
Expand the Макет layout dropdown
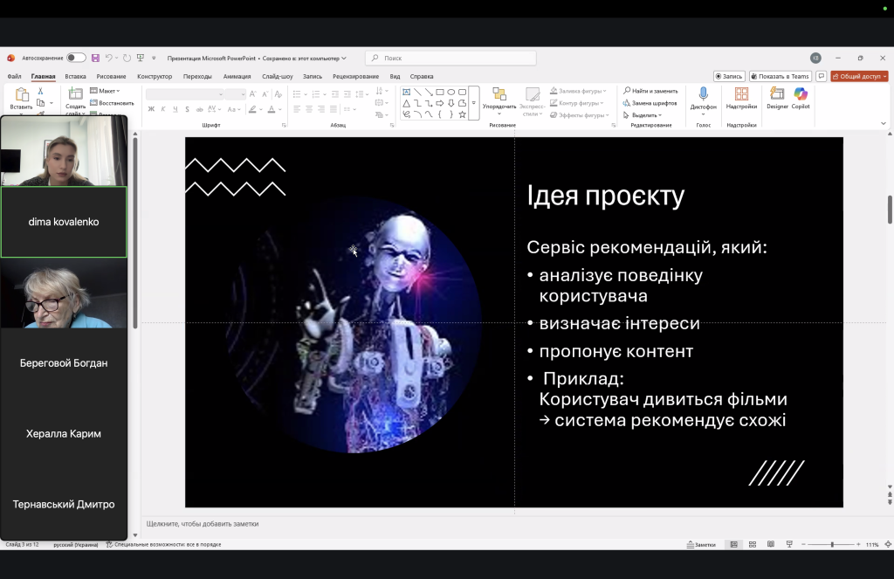click(x=105, y=91)
